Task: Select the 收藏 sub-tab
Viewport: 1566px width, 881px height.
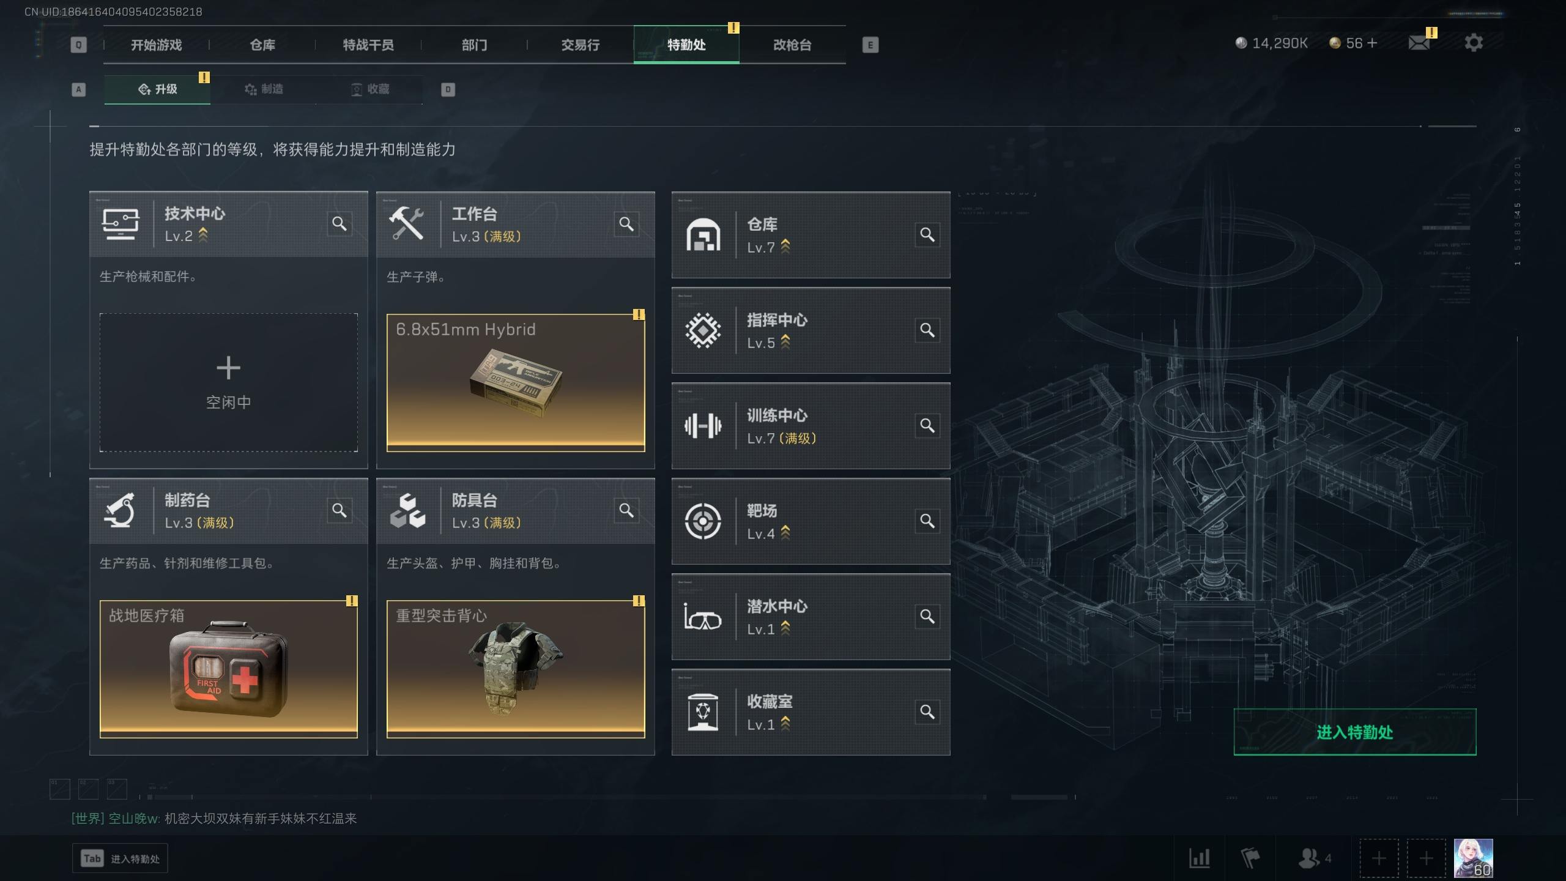Action: tap(370, 89)
